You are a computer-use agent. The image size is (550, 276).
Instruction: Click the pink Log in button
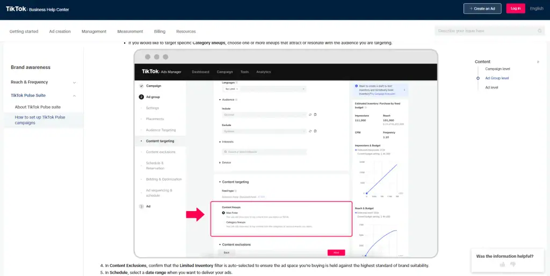tap(515, 9)
